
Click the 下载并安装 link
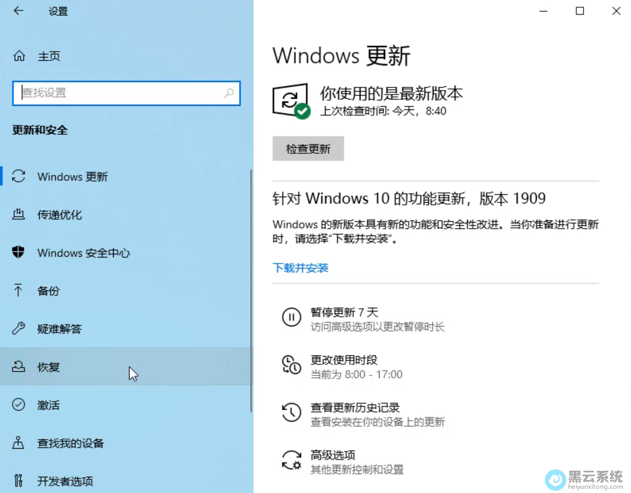click(x=300, y=268)
